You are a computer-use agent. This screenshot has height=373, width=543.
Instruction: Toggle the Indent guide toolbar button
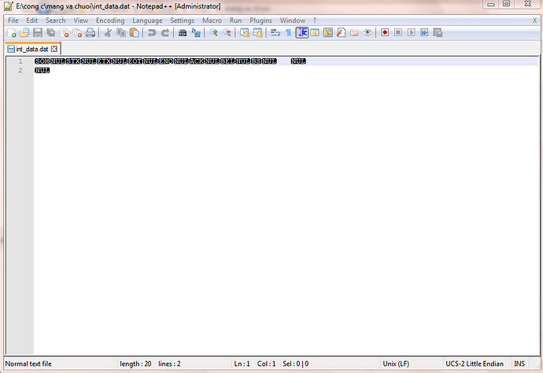click(x=301, y=33)
